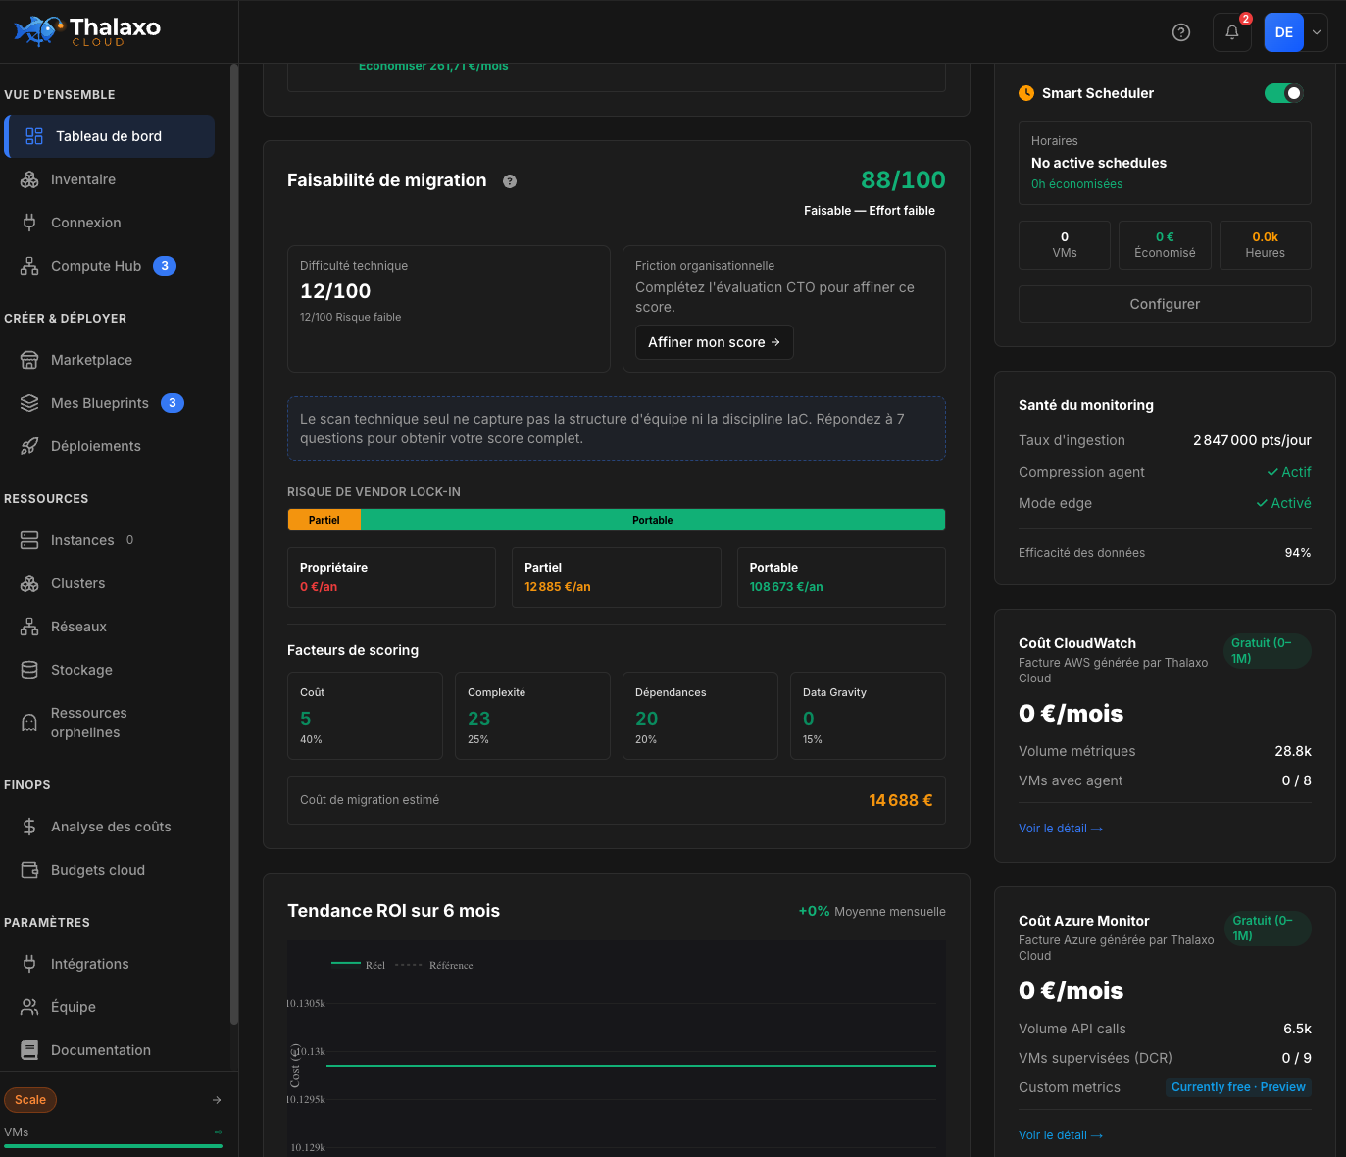Click the No active schedules text
Image resolution: width=1346 pixels, height=1157 pixels.
click(x=1099, y=163)
